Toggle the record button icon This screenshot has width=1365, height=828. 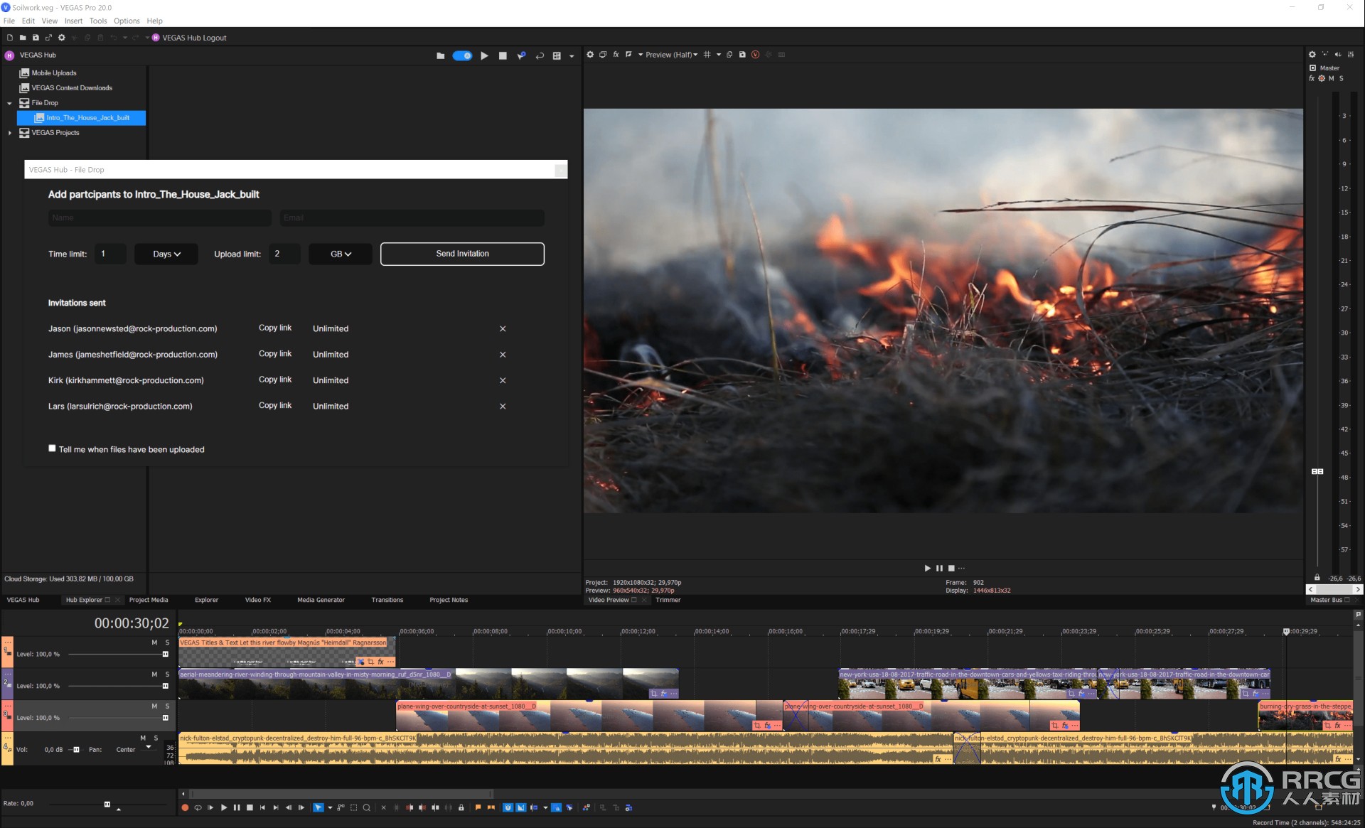(184, 807)
